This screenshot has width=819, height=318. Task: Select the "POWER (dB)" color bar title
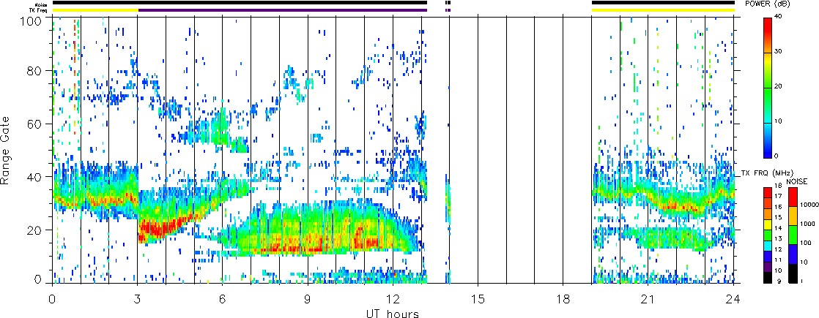767,4
